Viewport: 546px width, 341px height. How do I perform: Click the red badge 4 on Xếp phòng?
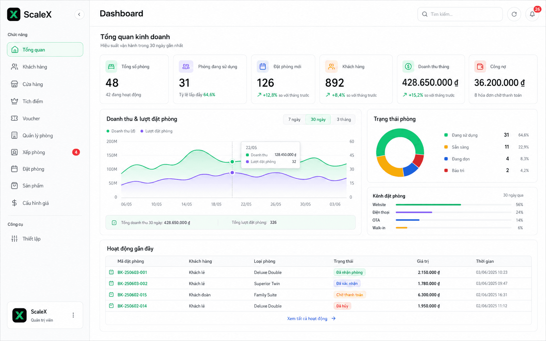76,152
